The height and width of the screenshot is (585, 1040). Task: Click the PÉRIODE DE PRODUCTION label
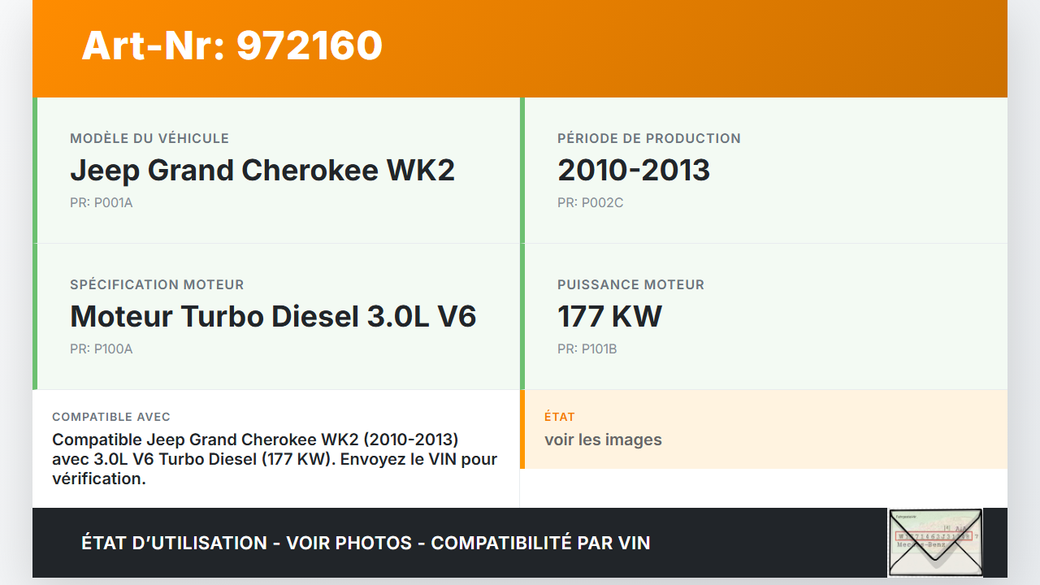click(x=648, y=139)
